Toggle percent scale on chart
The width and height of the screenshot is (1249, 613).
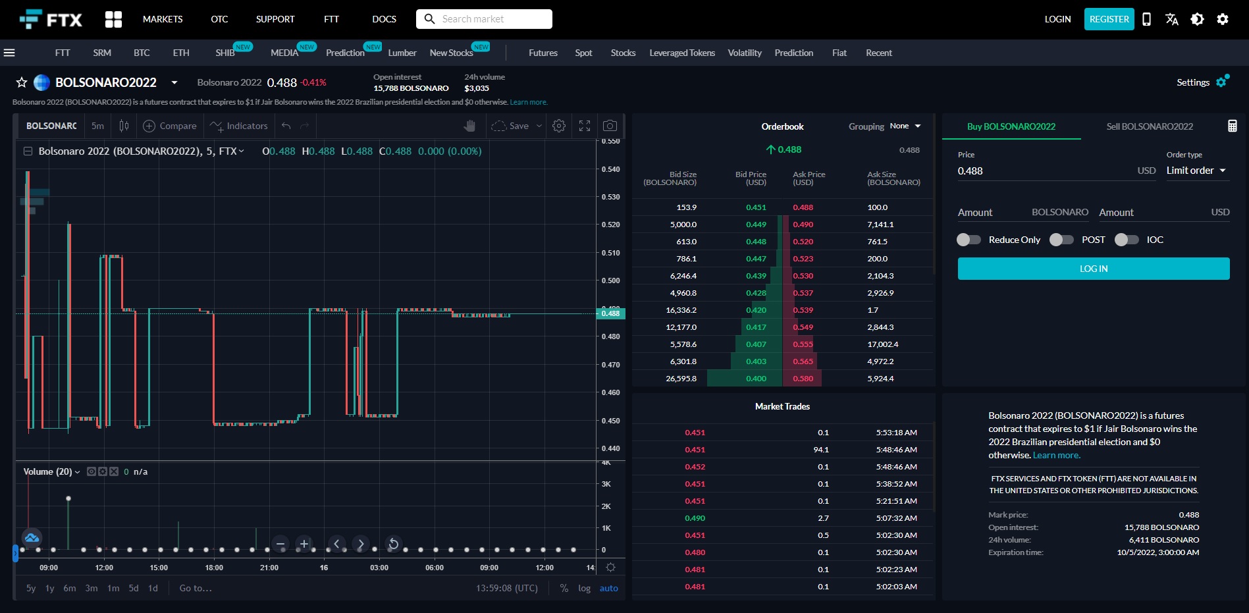[564, 589]
